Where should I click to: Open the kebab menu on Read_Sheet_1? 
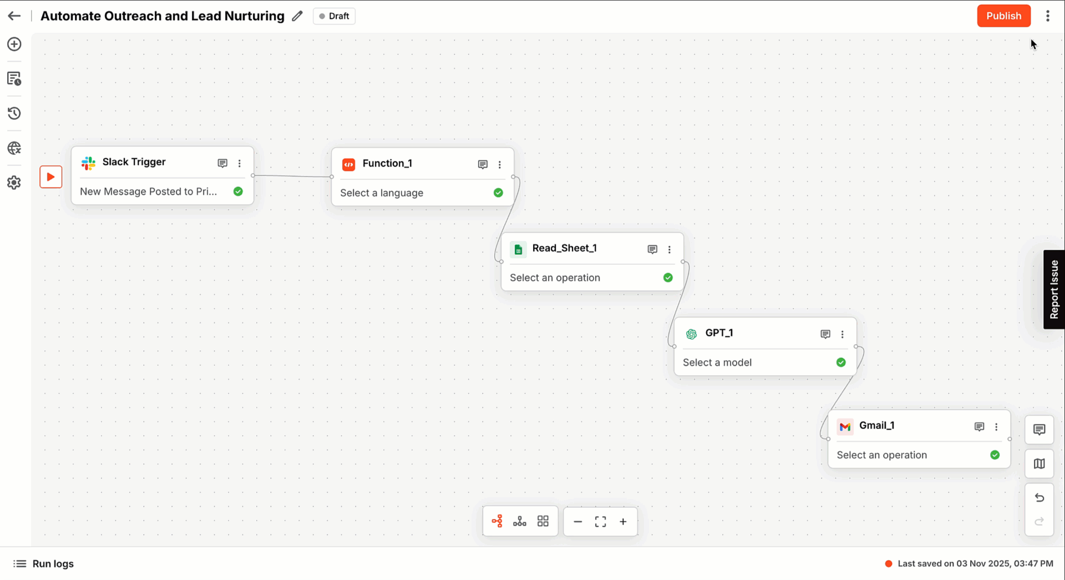click(x=670, y=249)
